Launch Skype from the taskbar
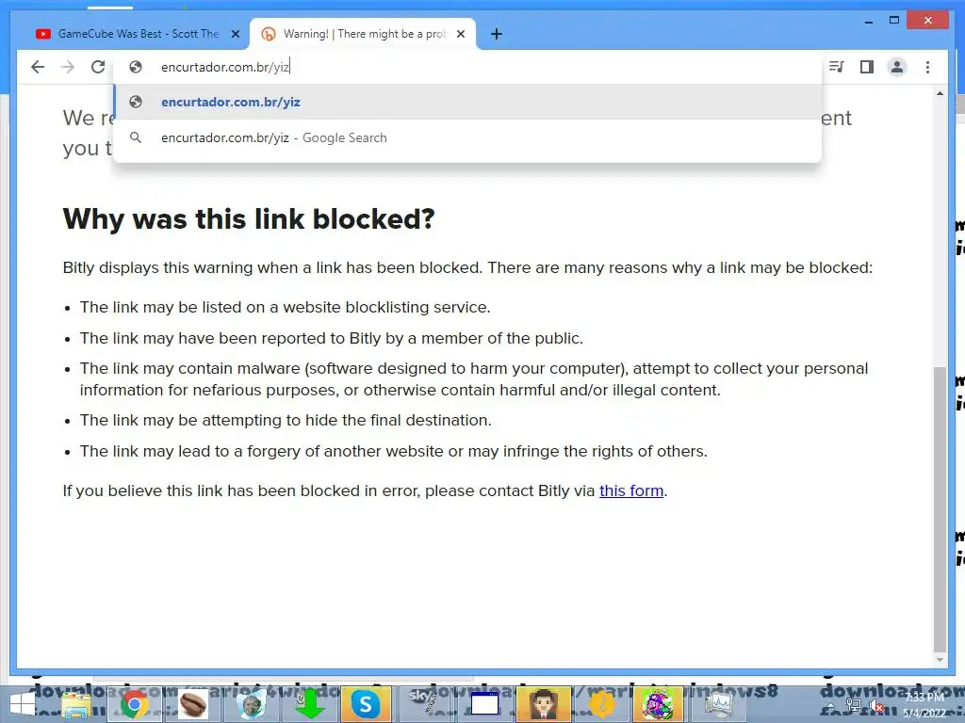Image resolution: width=965 pixels, height=723 pixels. [x=366, y=704]
